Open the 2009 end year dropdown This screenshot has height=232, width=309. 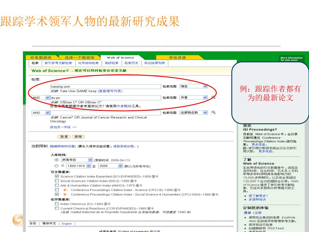110,166
